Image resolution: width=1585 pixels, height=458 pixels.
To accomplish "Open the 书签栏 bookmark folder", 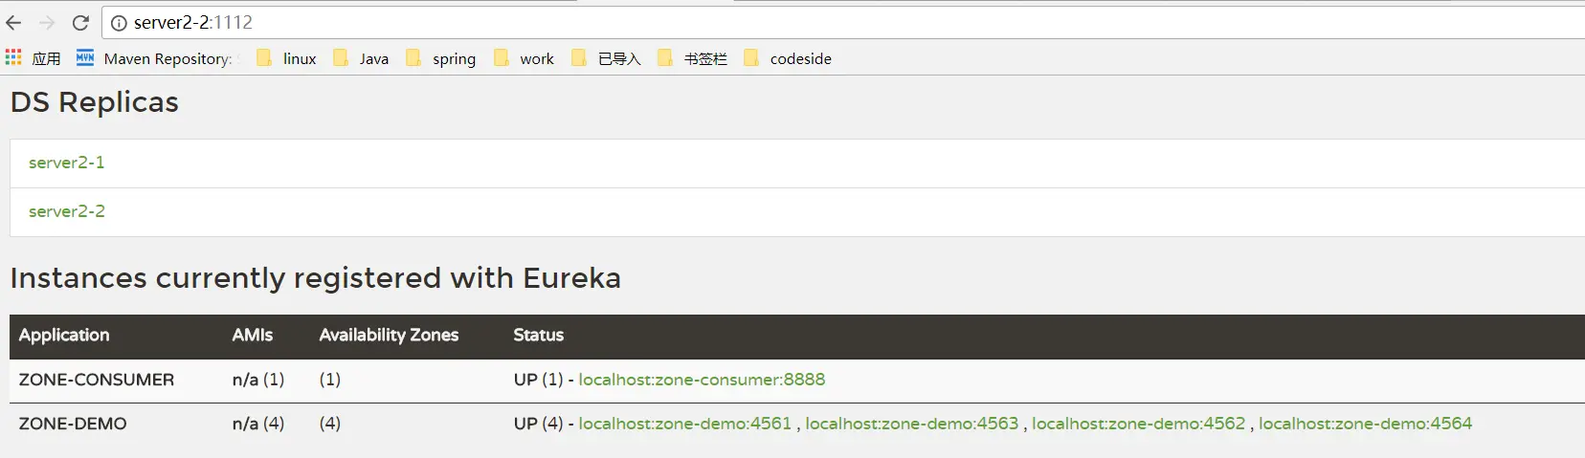I will (x=692, y=58).
